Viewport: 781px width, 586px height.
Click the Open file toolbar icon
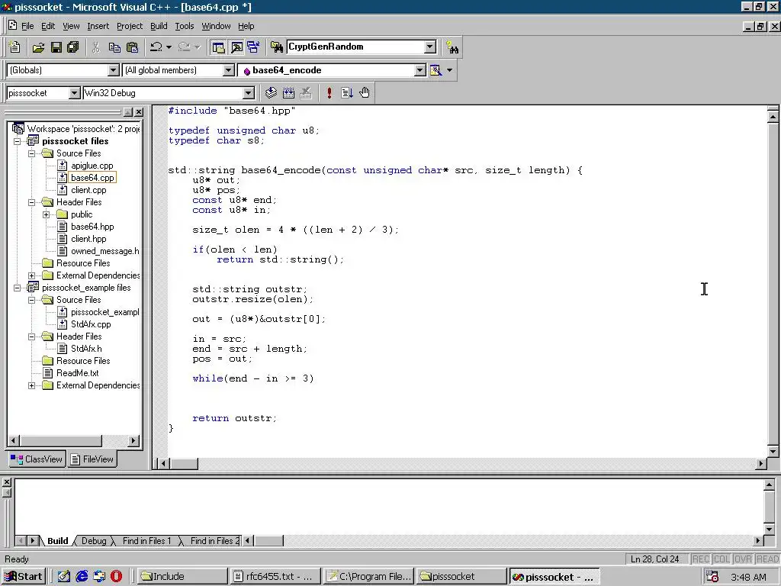tap(38, 47)
